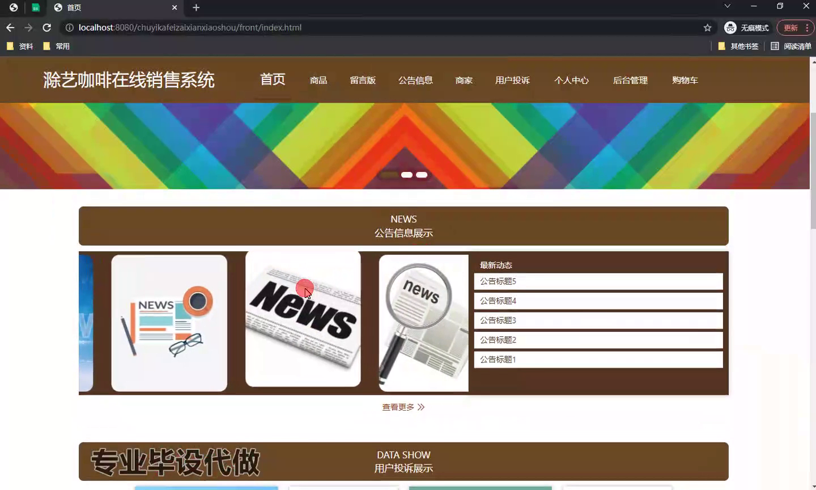Open the 常用 bookmarks folder
The width and height of the screenshot is (816, 490).
[57, 46]
